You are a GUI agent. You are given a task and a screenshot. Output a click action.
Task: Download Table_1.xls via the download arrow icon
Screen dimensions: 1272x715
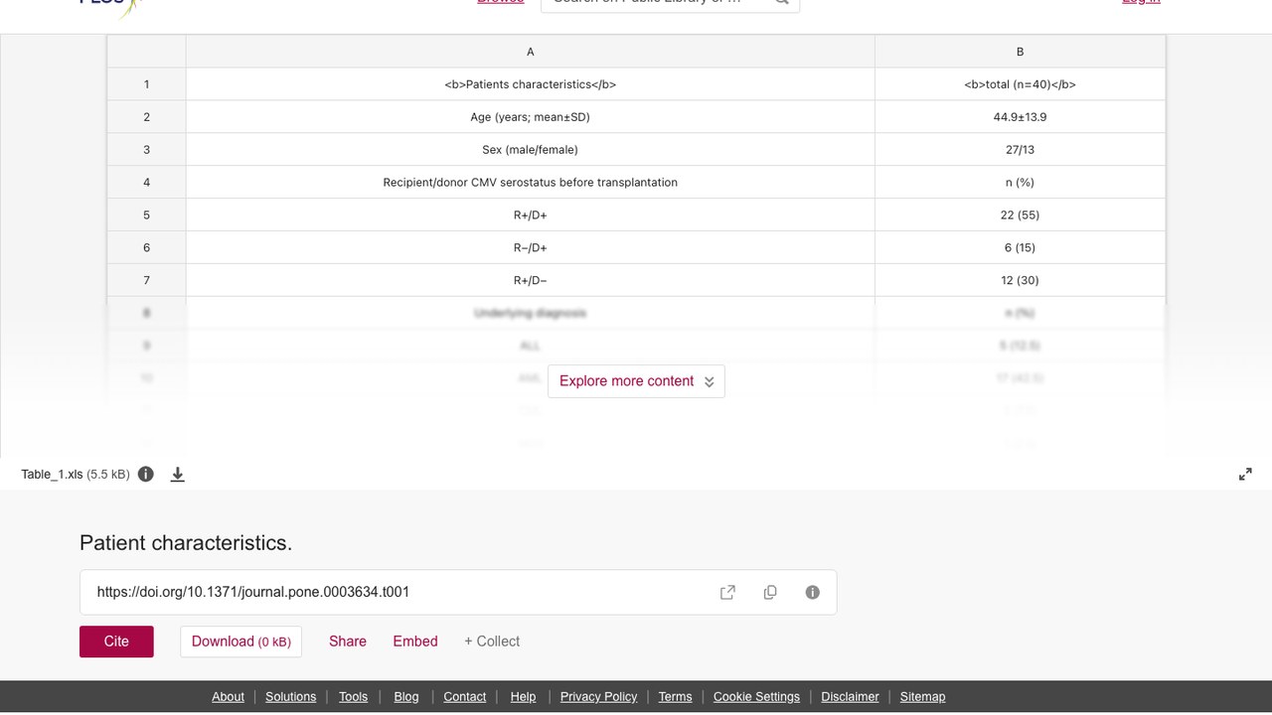pyautogui.click(x=178, y=475)
